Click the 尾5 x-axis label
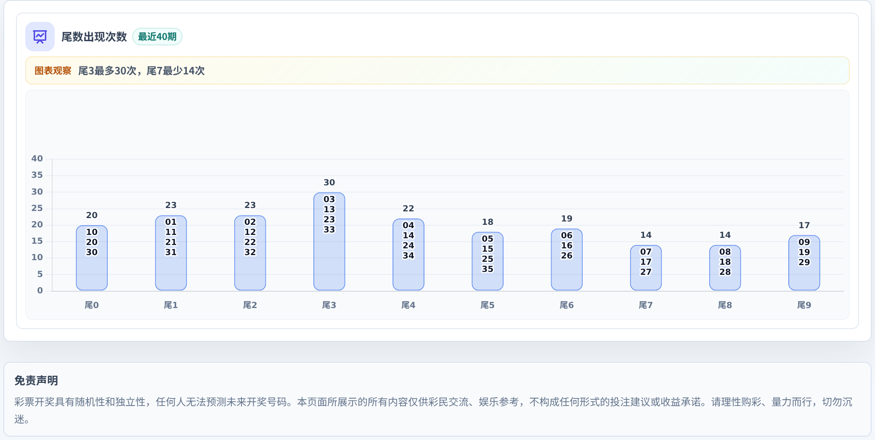This screenshot has height=440, width=875. point(488,305)
